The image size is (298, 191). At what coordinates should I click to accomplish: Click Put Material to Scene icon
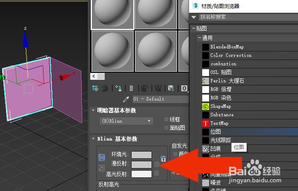[105, 88]
